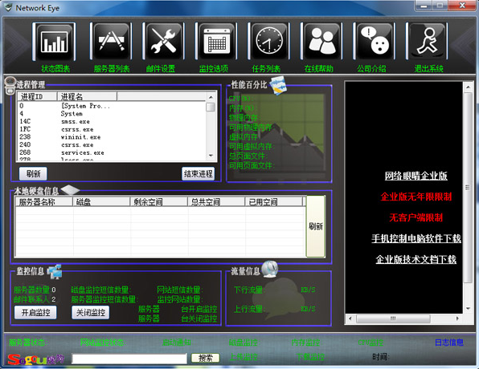The width and height of the screenshot is (479, 369).
Task: Click process list scroll up arrow
Action: click(211, 97)
